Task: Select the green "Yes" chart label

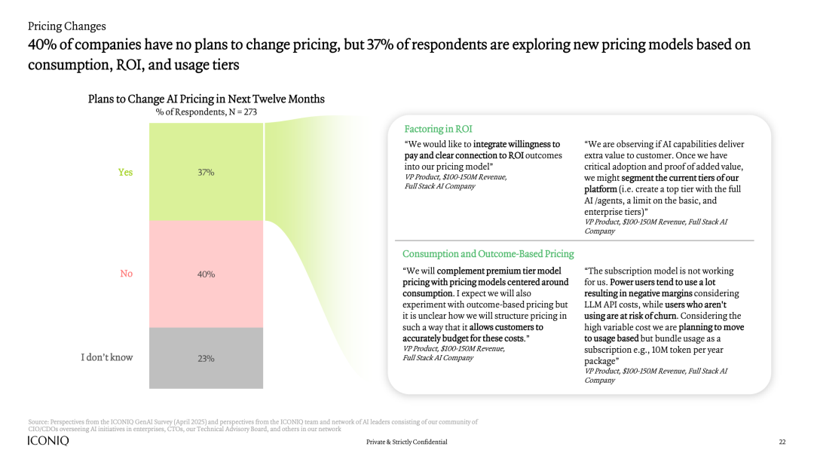Action: pos(125,172)
